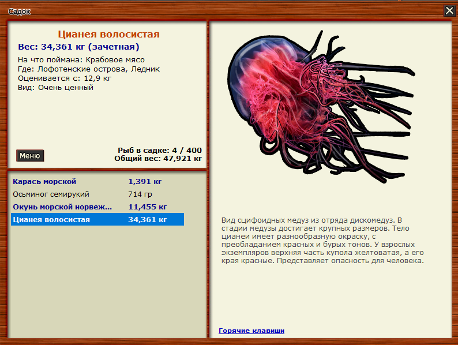Click the jellyfish picture
Image resolution: width=458 pixels, height=345 pixels.
pyautogui.click(x=321, y=106)
